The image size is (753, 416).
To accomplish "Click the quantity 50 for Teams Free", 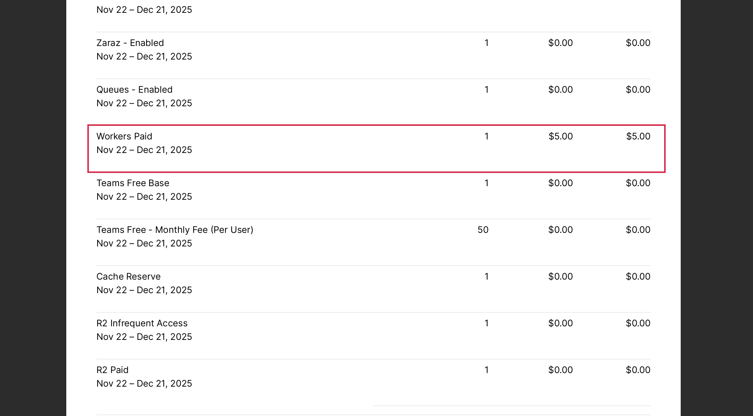I will [x=483, y=230].
